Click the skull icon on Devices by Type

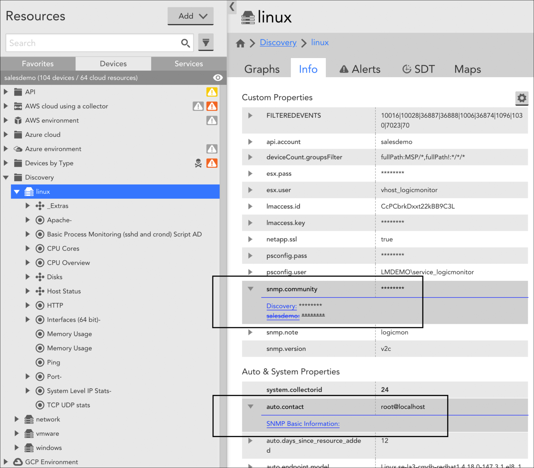pos(198,163)
